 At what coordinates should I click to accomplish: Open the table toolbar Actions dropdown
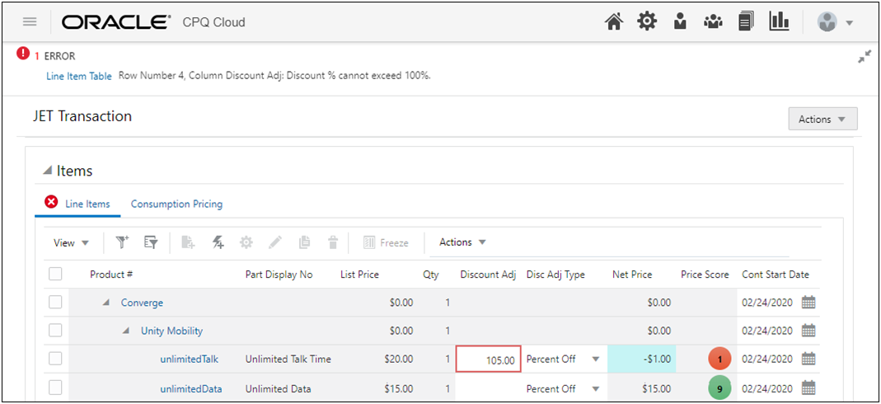tap(462, 242)
